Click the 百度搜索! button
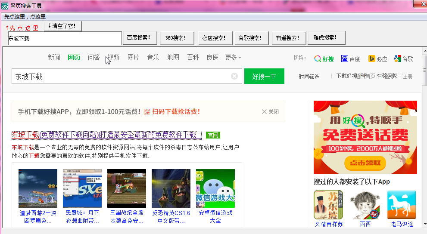This screenshot has height=234, width=427. [140, 38]
